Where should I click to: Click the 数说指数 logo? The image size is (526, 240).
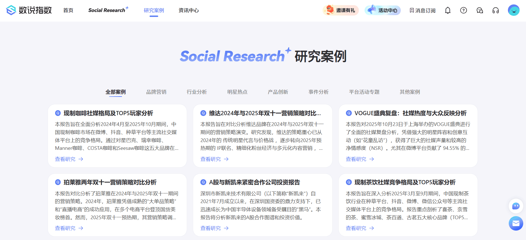point(29,10)
